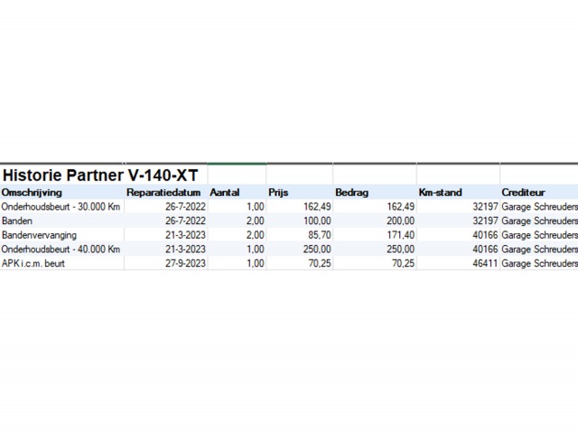Select the Km-stand header cell

coord(457,193)
